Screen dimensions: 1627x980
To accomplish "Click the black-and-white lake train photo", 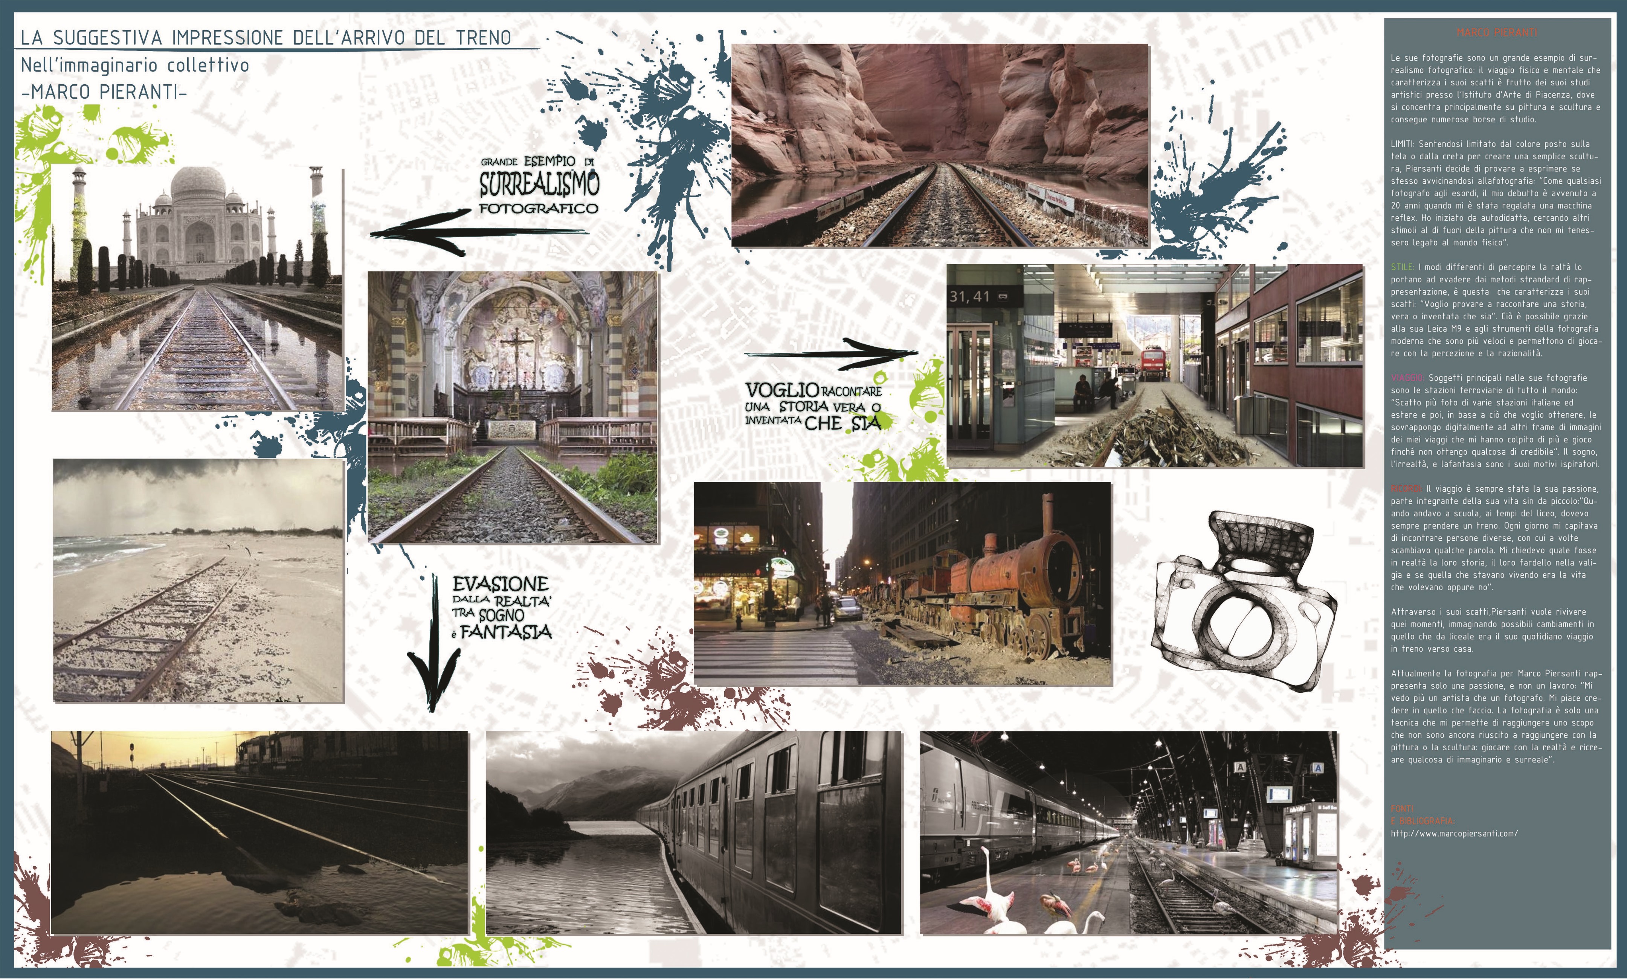I will tap(693, 833).
